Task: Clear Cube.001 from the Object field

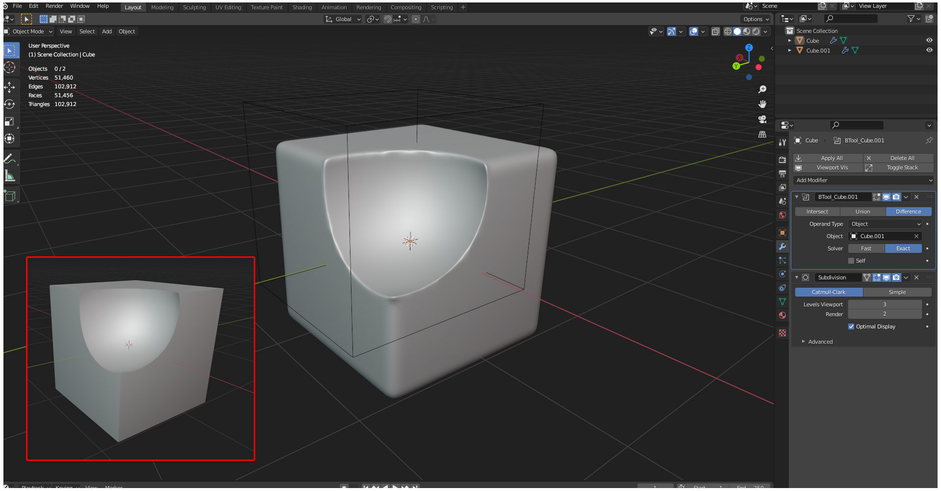Action: tap(916, 236)
